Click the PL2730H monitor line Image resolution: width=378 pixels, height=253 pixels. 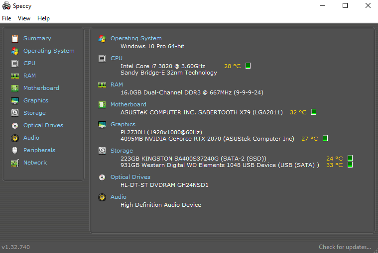(x=161, y=132)
